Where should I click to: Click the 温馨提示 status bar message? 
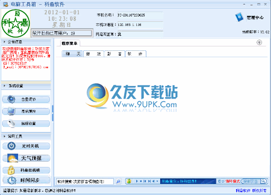click(x=39, y=191)
